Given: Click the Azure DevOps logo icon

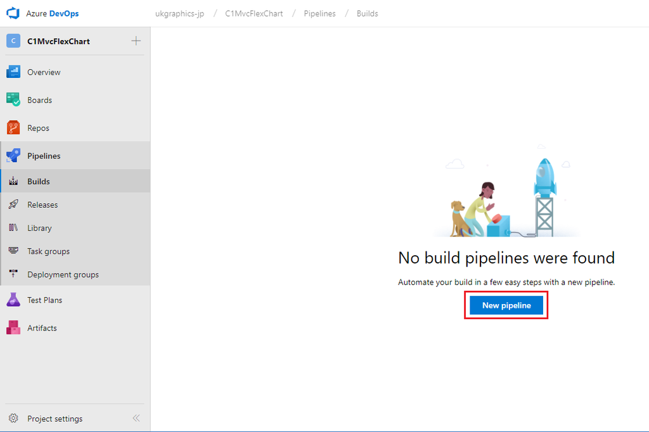Looking at the screenshot, I should pyautogui.click(x=13, y=13).
